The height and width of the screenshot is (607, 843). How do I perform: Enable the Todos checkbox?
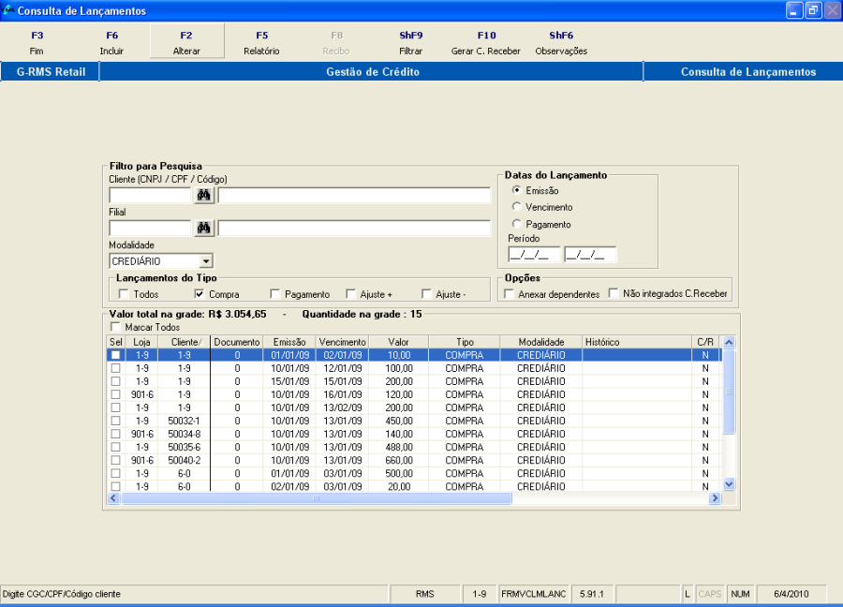(124, 294)
